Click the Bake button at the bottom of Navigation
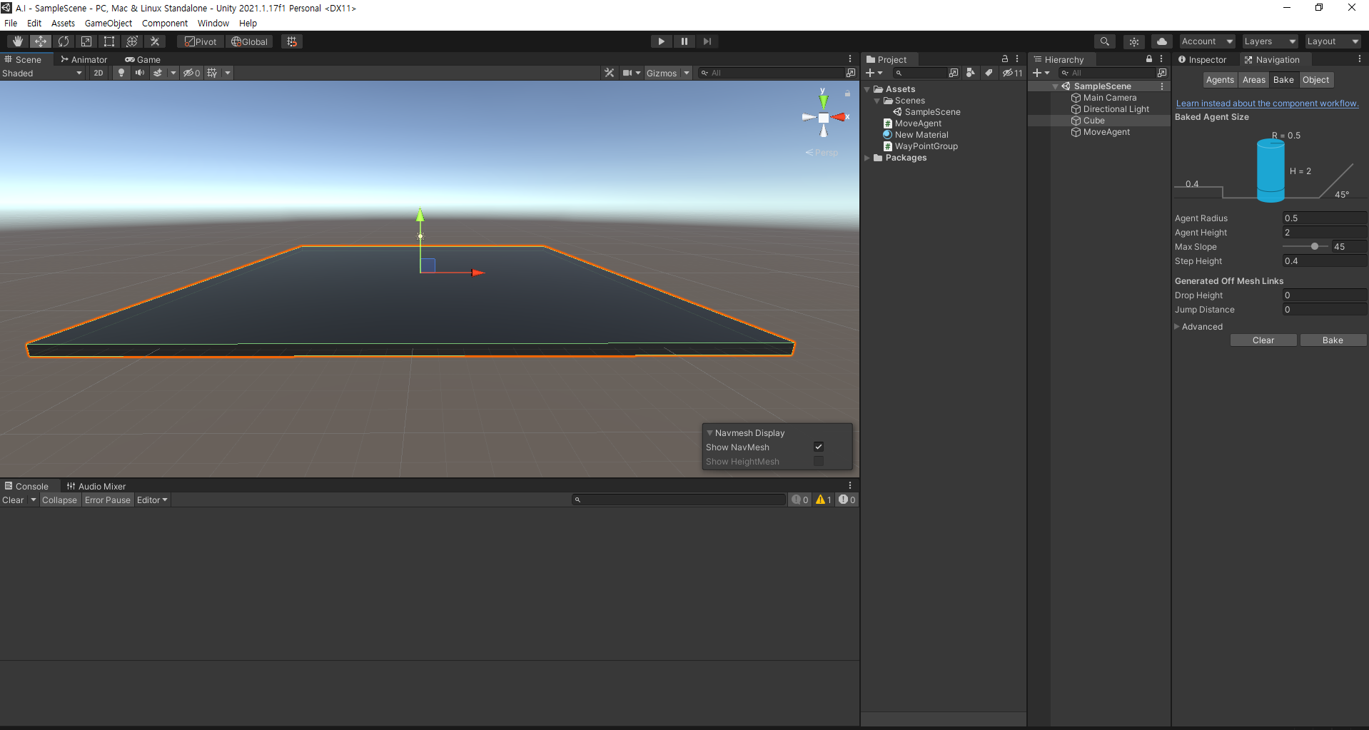Viewport: 1369px width, 730px height. (1333, 340)
